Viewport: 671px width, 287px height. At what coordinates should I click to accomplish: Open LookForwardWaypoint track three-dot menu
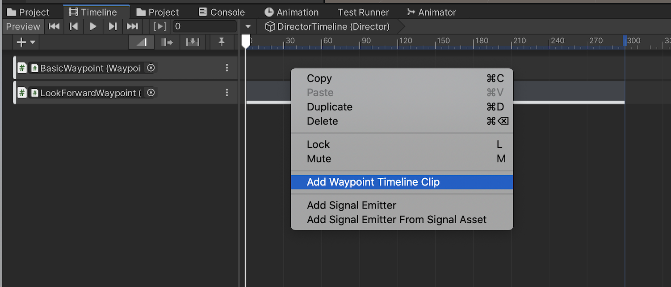click(227, 93)
